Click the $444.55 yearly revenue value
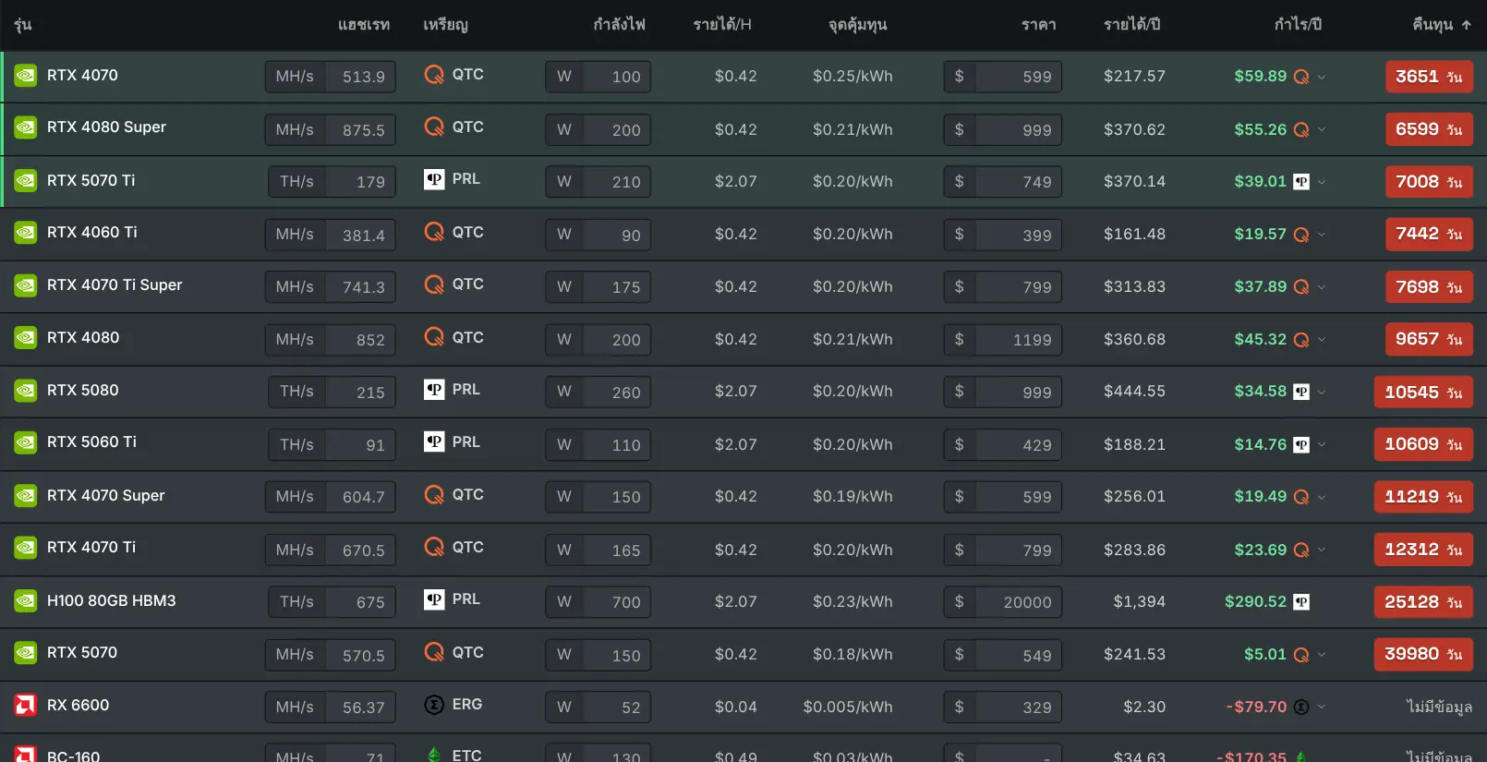This screenshot has height=762, width=1487. click(x=1134, y=392)
